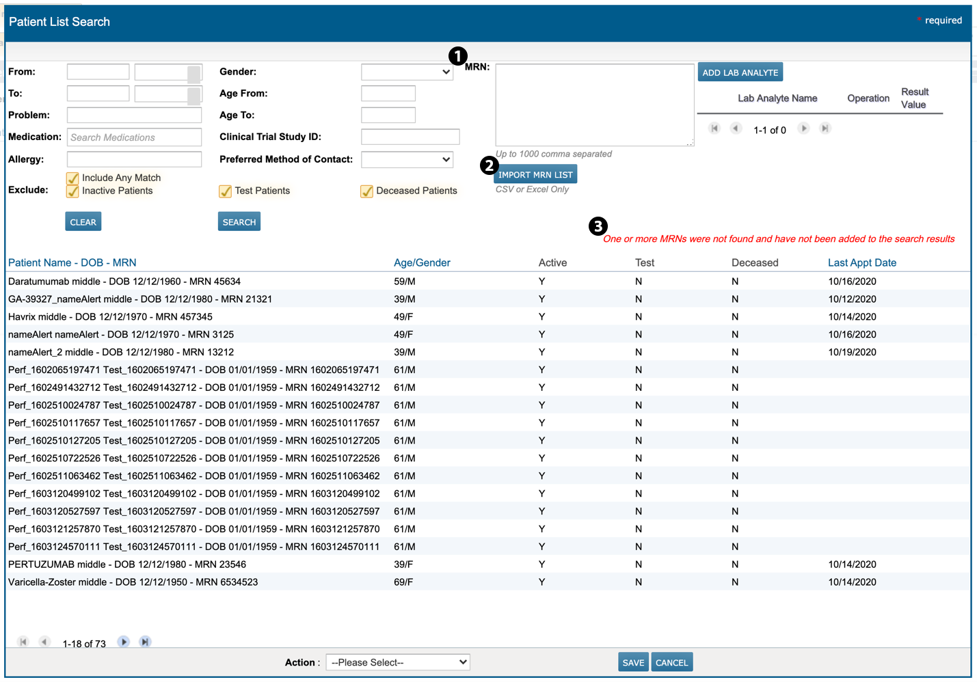Click the Import MRN List button
The width and height of the screenshot is (977, 682).
[x=535, y=174]
